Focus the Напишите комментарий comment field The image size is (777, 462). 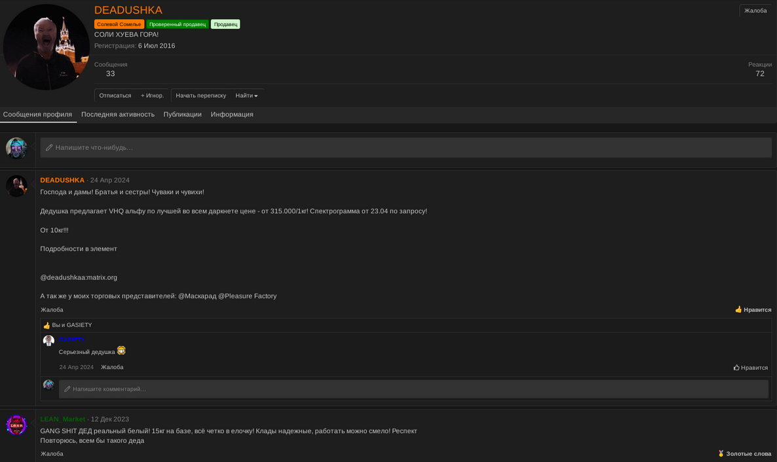(413, 389)
